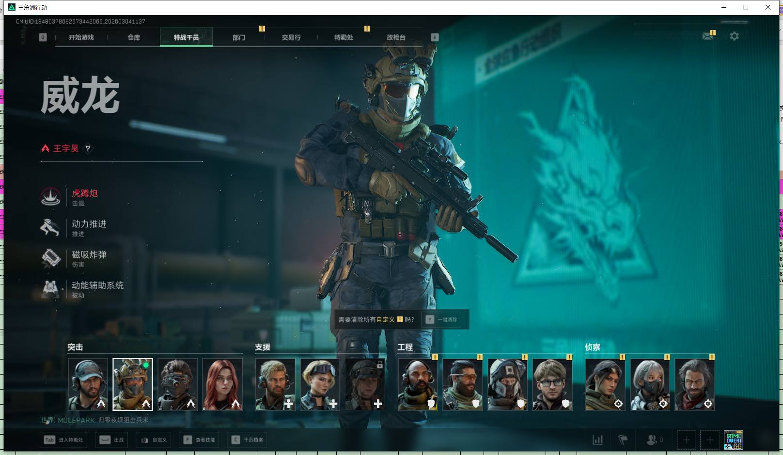Click the Q previous-tab key icon
Image resolution: width=783 pixels, height=455 pixels.
(x=43, y=37)
